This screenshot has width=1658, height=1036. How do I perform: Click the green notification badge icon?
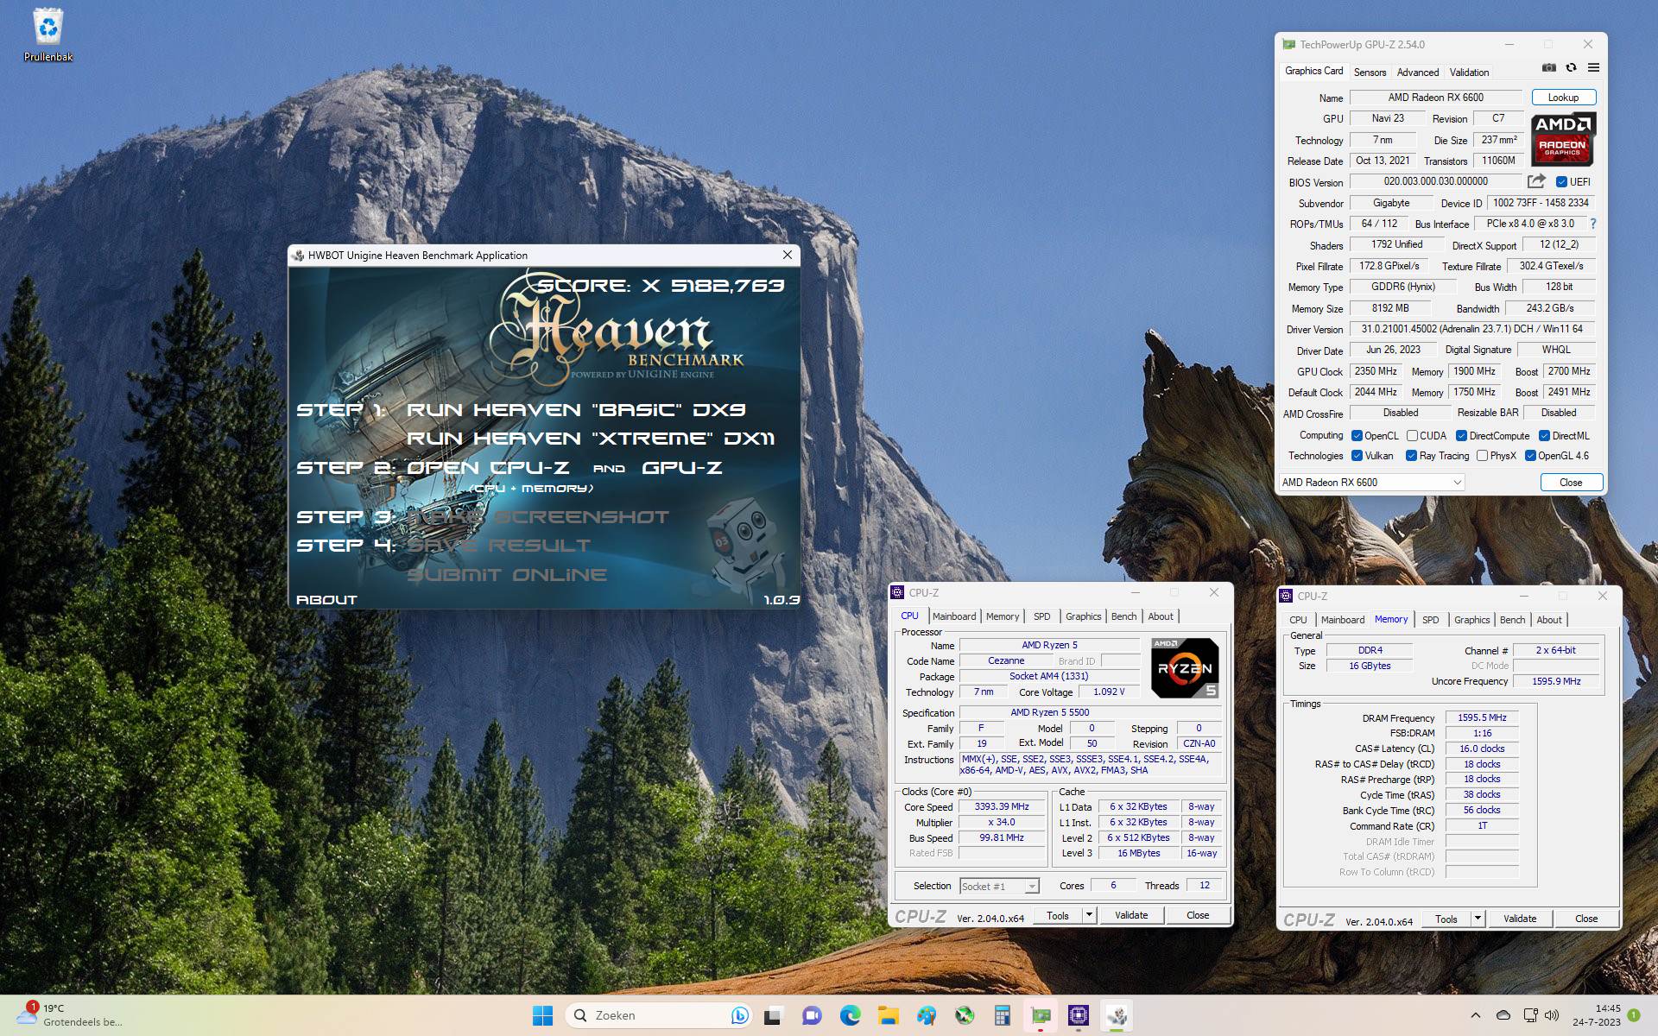[1634, 1015]
